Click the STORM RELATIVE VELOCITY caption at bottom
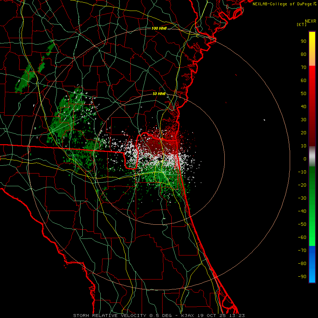This screenshot has height=318, width=318. tap(159, 316)
